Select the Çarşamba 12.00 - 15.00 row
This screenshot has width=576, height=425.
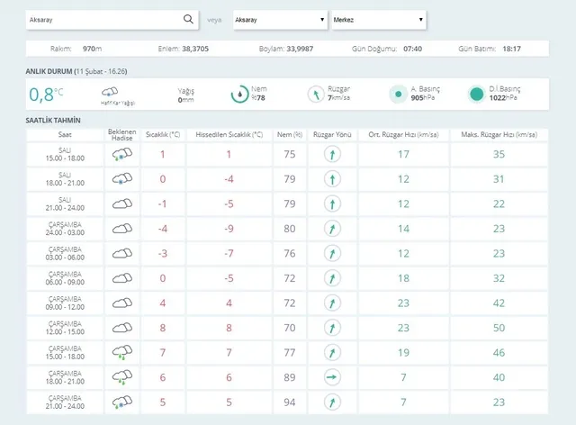[287, 328]
